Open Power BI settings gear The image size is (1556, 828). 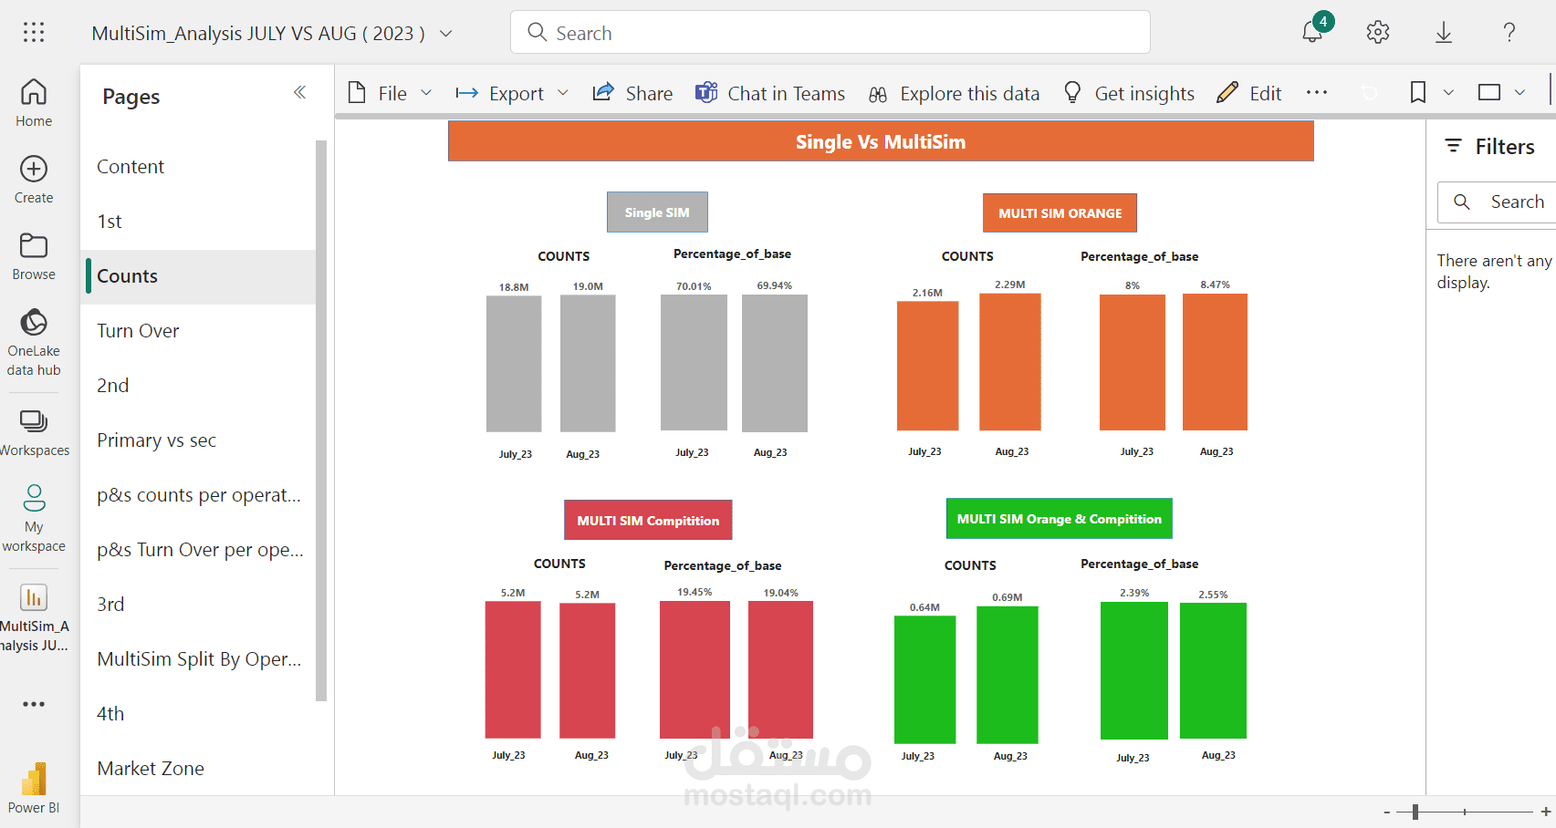coord(1377,31)
